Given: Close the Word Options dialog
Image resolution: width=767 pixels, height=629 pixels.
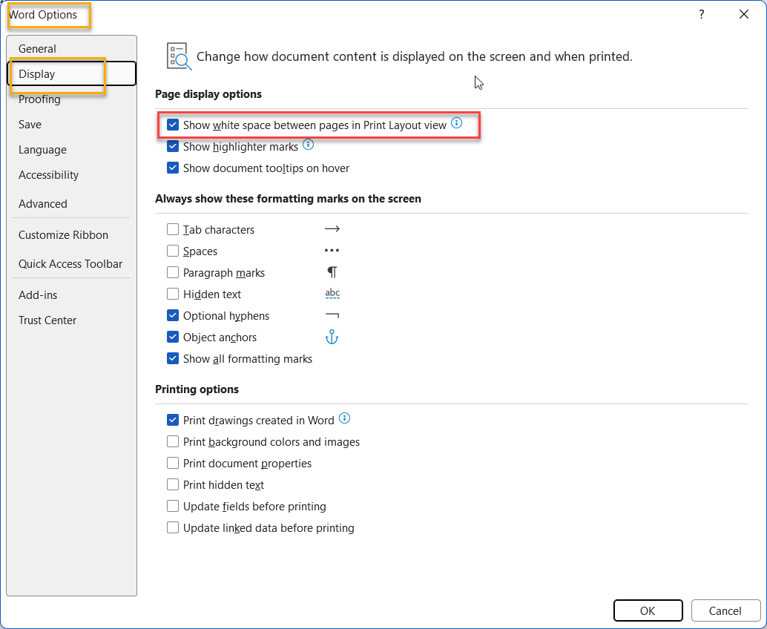Looking at the screenshot, I should point(743,14).
